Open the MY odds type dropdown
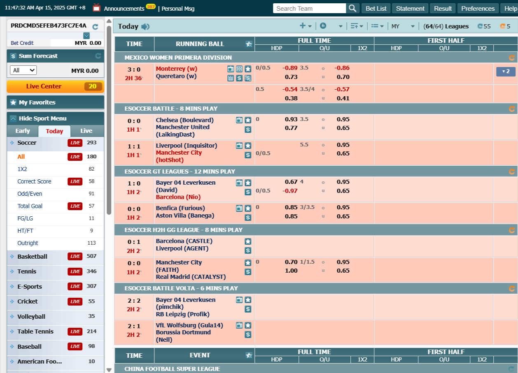Screen dimensions: 518x373 pos(403,26)
